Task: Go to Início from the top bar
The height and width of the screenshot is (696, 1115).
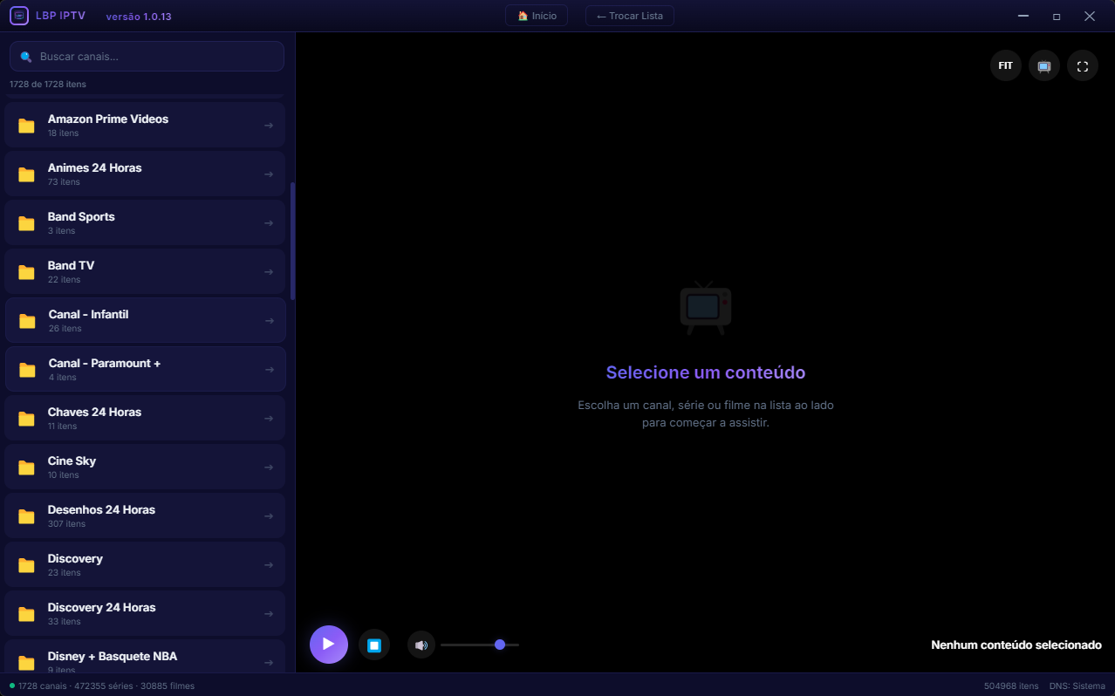Action: (537, 16)
